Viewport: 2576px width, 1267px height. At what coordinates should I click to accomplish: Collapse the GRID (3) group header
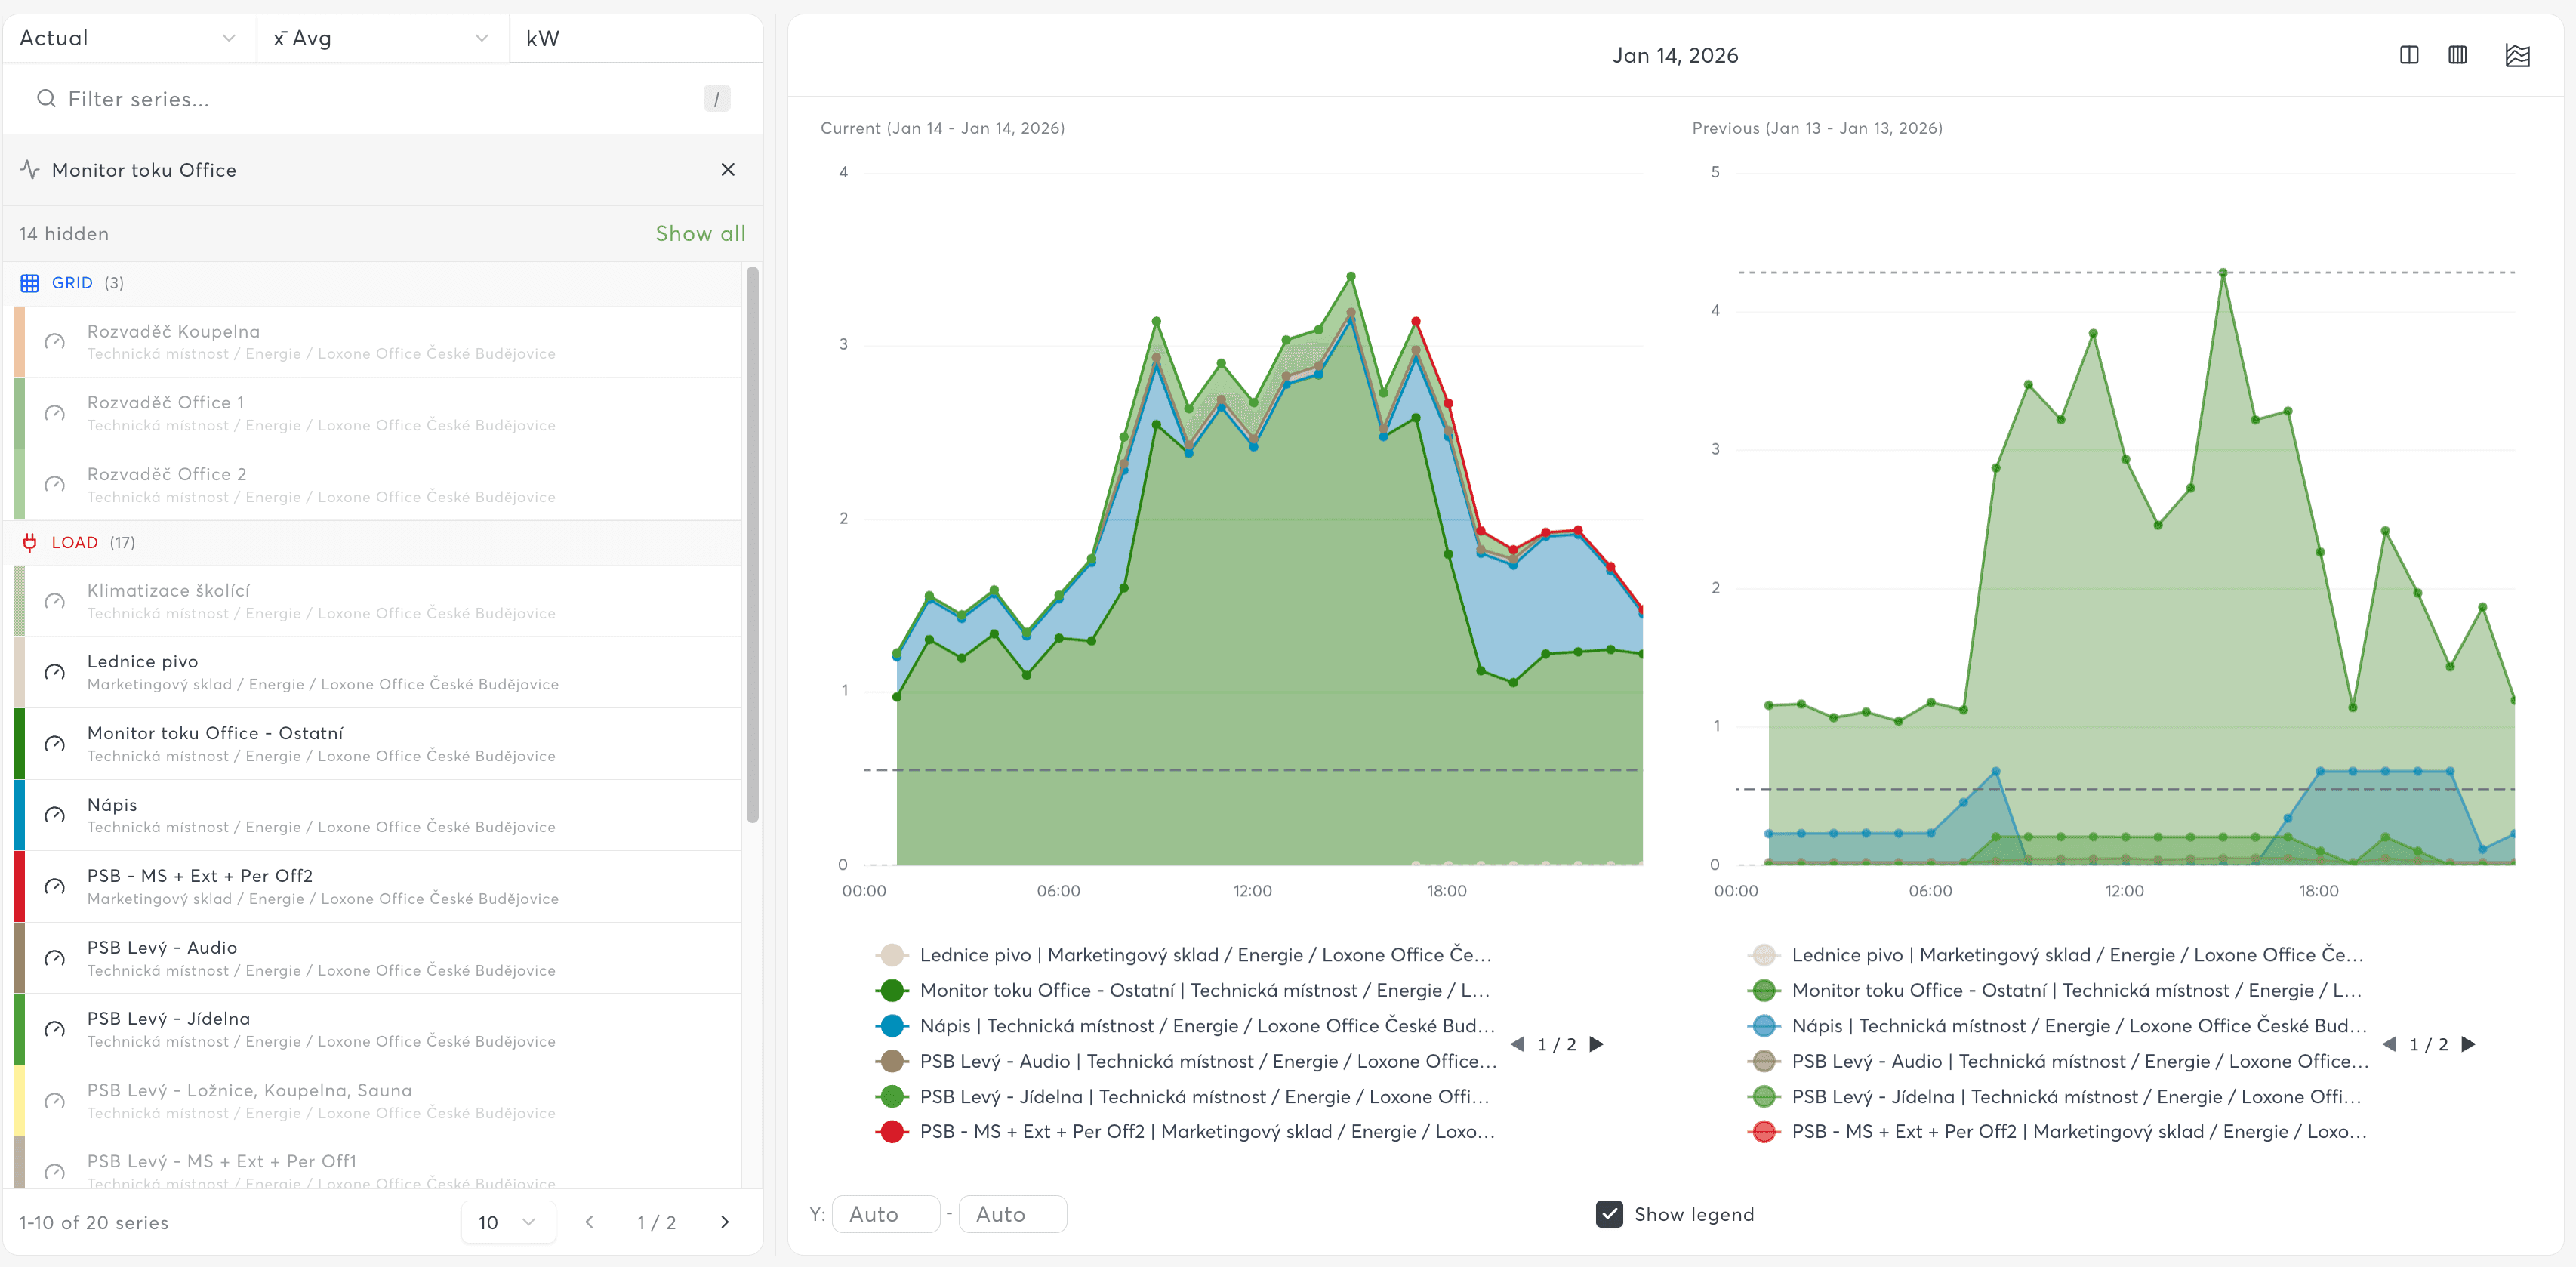point(372,283)
